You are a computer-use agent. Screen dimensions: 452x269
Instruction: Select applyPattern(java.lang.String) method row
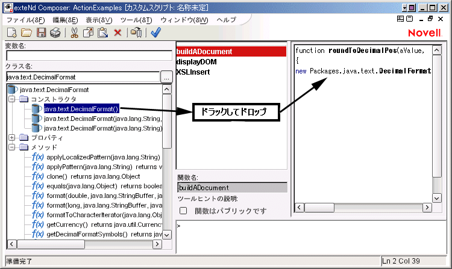[104, 167]
